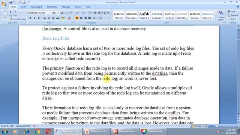Apply yellow text highlight color
240x135 pixels.
tap(63, 18)
